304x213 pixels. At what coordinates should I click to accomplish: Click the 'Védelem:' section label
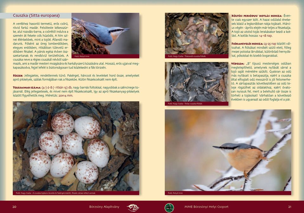tap(238, 64)
